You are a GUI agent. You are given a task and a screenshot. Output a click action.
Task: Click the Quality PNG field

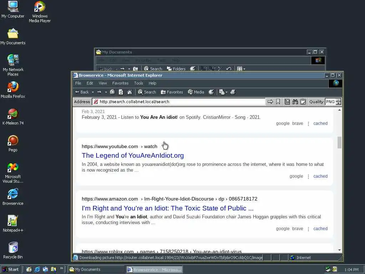[x=330, y=102]
